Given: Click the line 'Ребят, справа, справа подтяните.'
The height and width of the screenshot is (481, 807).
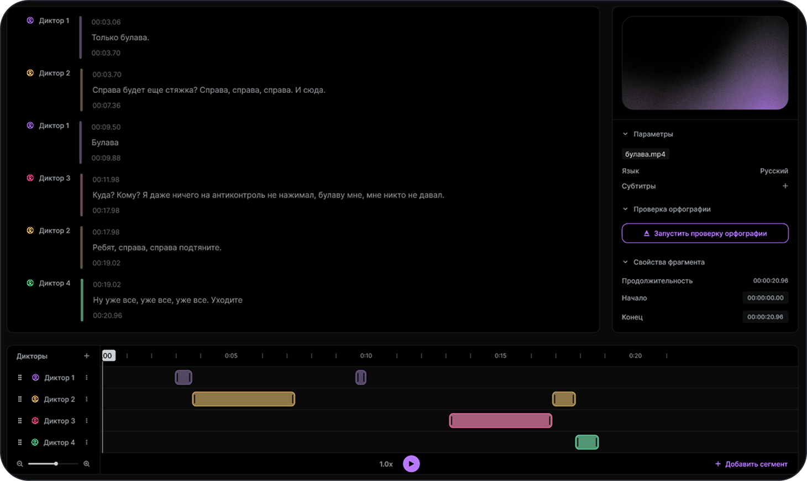Looking at the screenshot, I should point(157,248).
